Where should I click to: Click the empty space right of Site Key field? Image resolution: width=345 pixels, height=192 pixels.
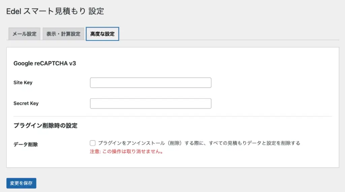point(270,83)
